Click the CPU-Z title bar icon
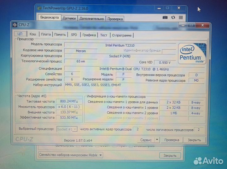 15,25
